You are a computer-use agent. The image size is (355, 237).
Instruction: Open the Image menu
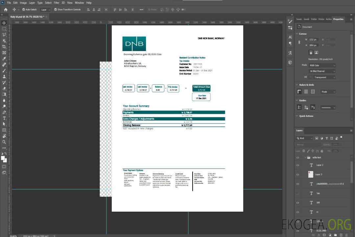click(x=23, y=3)
